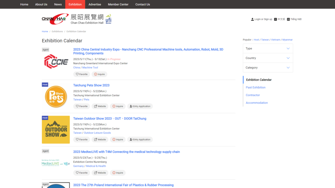Click the heart icon to favorite Taichung Pets Show
Viewport: 335px width, 188px height.
[77, 106]
